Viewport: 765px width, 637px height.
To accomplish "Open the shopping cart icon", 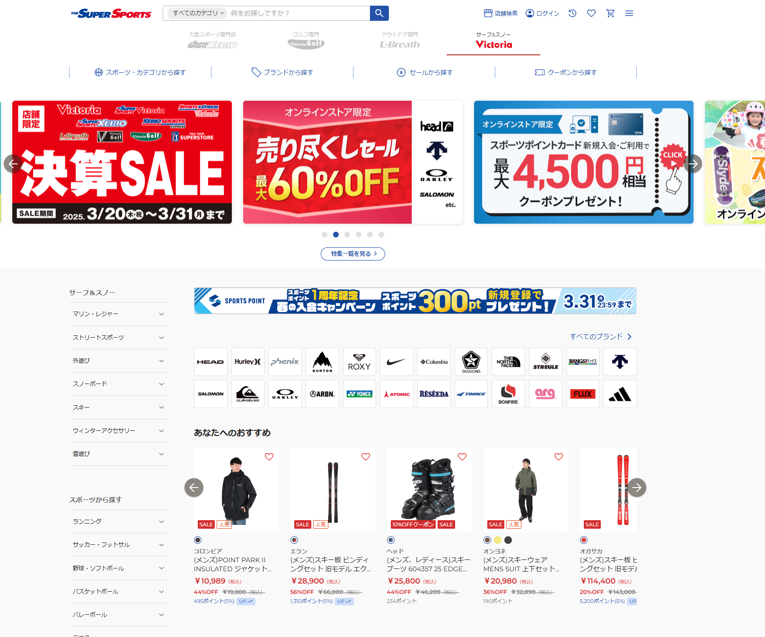I will click(x=610, y=13).
